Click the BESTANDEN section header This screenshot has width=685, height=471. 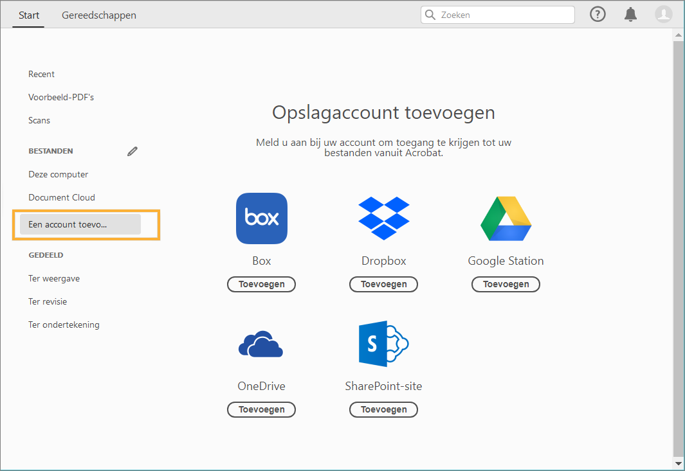[51, 151]
